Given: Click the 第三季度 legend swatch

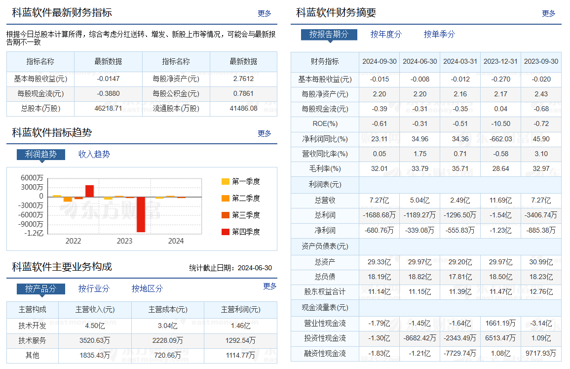Looking at the screenshot, I should click(226, 215).
